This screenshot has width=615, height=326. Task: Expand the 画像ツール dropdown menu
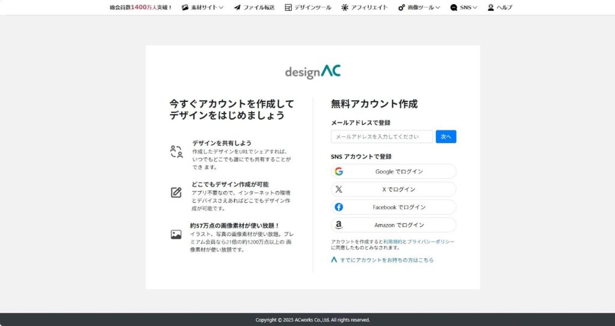(419, 8)
